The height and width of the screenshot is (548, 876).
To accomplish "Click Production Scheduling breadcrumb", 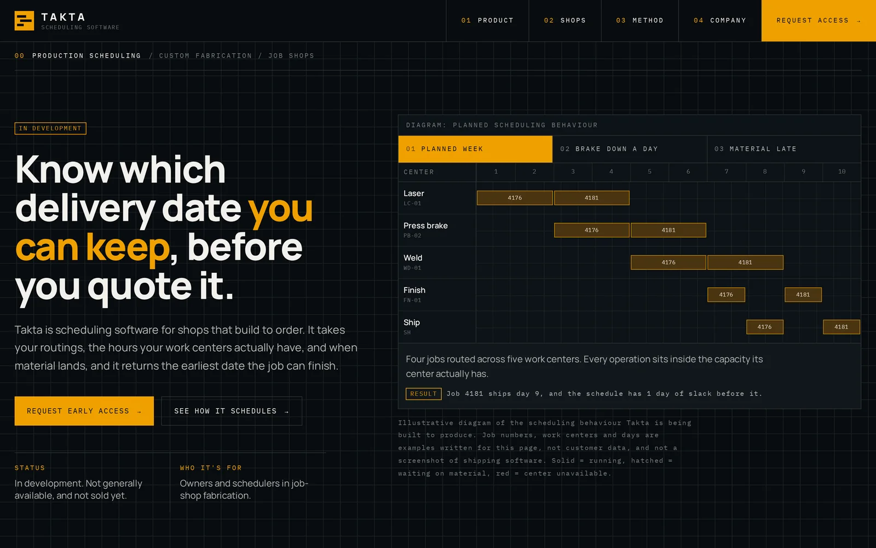I will click(87, 56).
